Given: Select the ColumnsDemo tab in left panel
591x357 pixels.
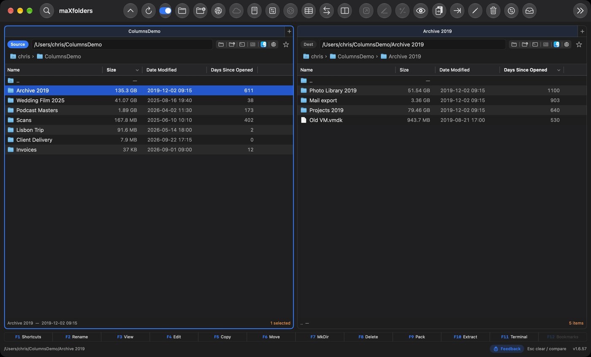Looking at the screenshot, I should (x=144, y=31).
